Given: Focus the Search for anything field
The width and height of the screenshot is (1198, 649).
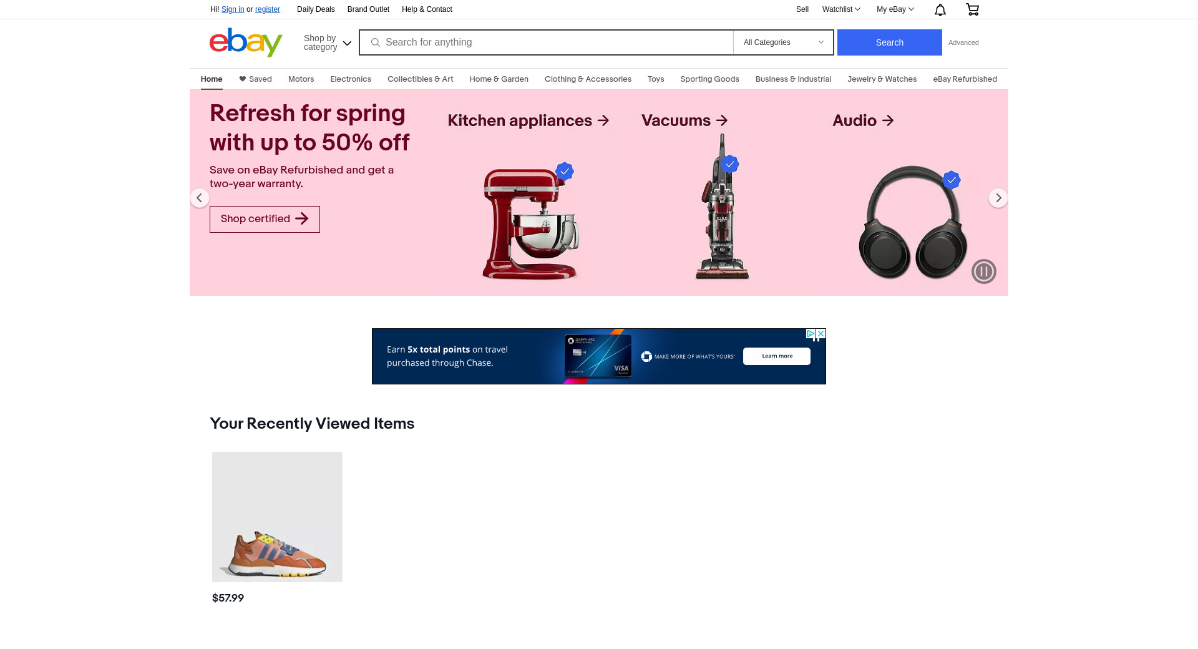Looking at the screenshot, I should (546, 42).
